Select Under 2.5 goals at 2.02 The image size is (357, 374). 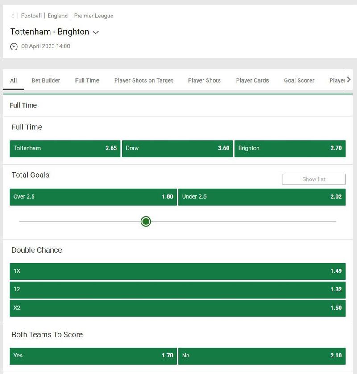point(262,197)
